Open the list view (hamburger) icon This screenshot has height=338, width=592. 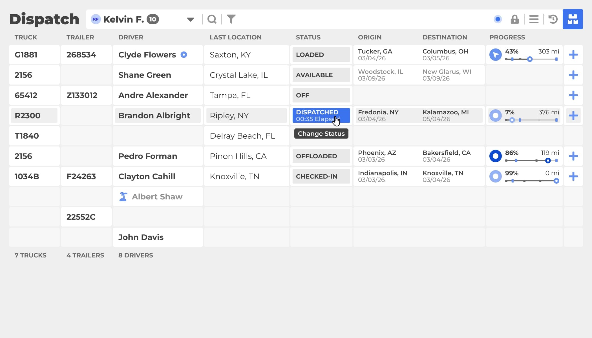coord(534,19)
